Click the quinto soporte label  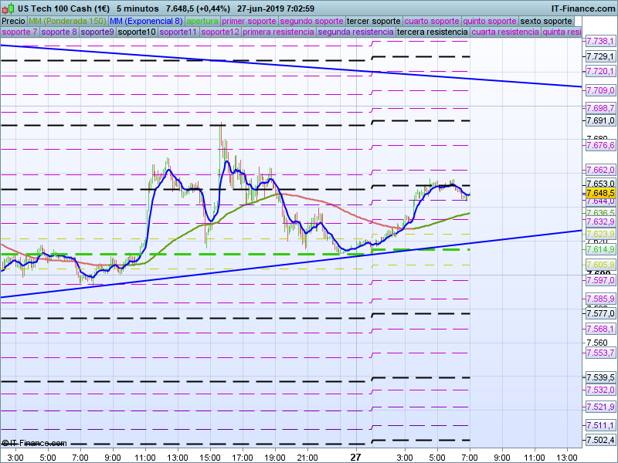[x=490, y=21]
